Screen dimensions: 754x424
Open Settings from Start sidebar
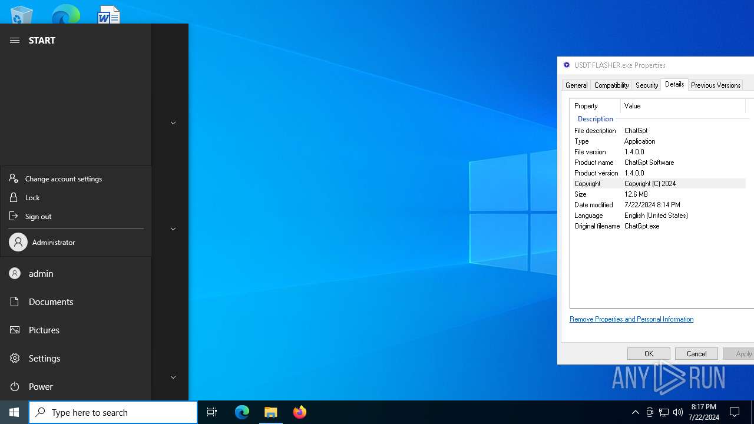click(x=75, y=358)
